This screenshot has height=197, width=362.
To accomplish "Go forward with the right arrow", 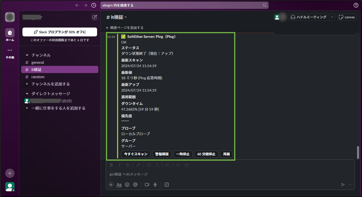I will coord(85,5).
